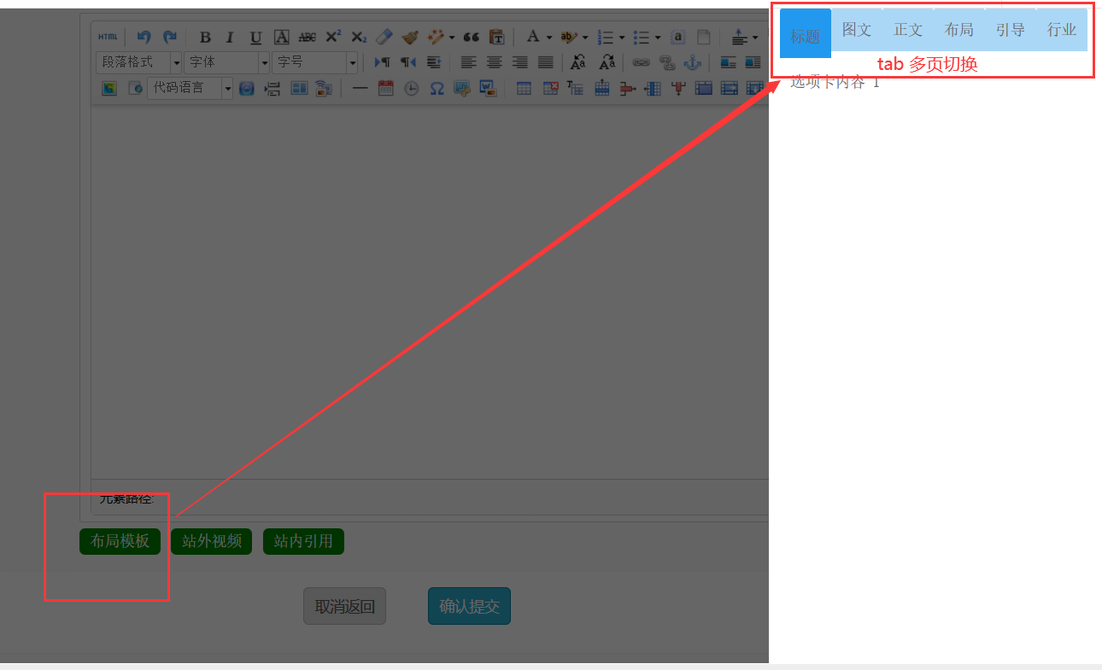
Task: Insert an anchor
Action: point(693,62)
